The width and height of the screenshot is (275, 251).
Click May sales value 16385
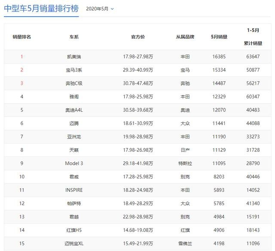click(219, 57)
